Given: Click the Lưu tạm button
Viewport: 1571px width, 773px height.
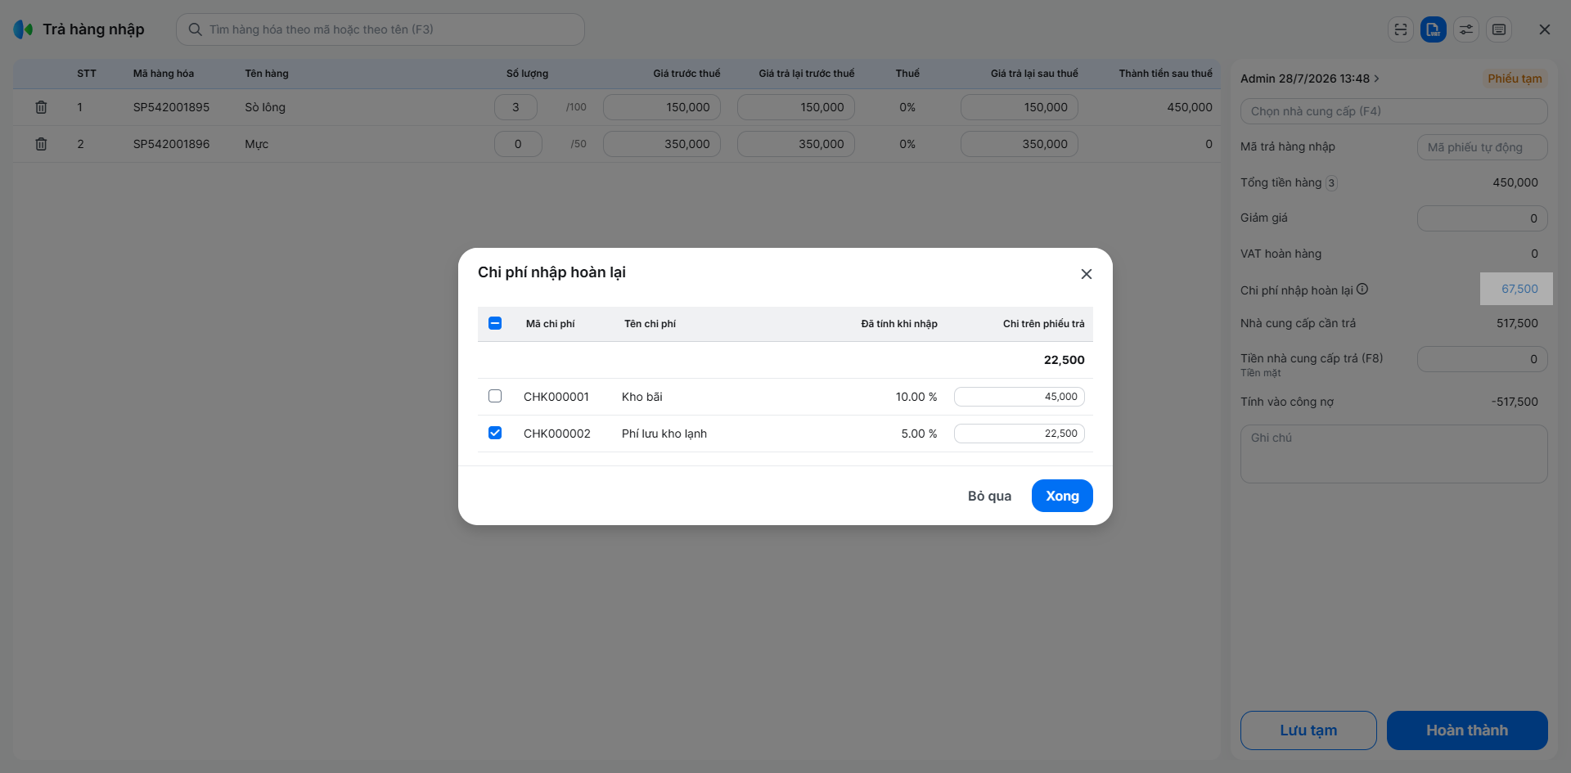Looking at the screenshot, I should tap(1308, 730).
